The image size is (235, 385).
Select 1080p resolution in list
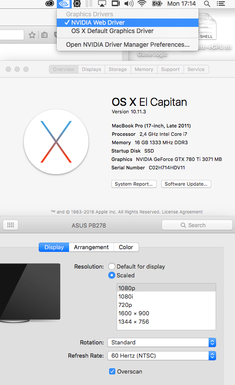coord(166,288)
